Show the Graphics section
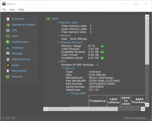 click(x=17, y=48)
